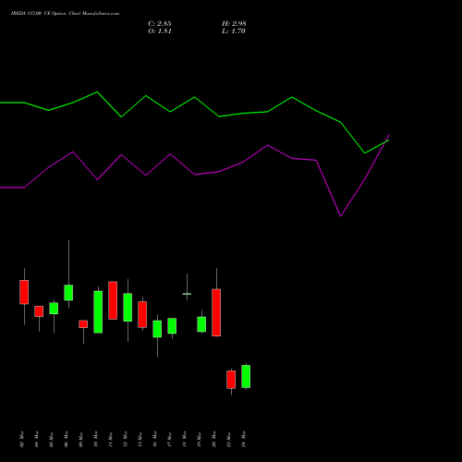Click the open price value O: 1.81
Viewport: 462px width, 462px height.
pyautogui.click(x=160, y=31)
